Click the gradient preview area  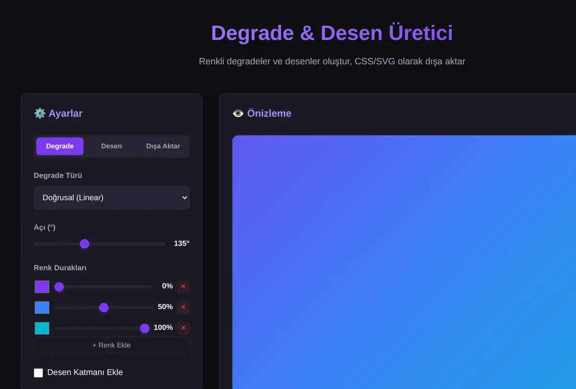(x=404, y=262)
